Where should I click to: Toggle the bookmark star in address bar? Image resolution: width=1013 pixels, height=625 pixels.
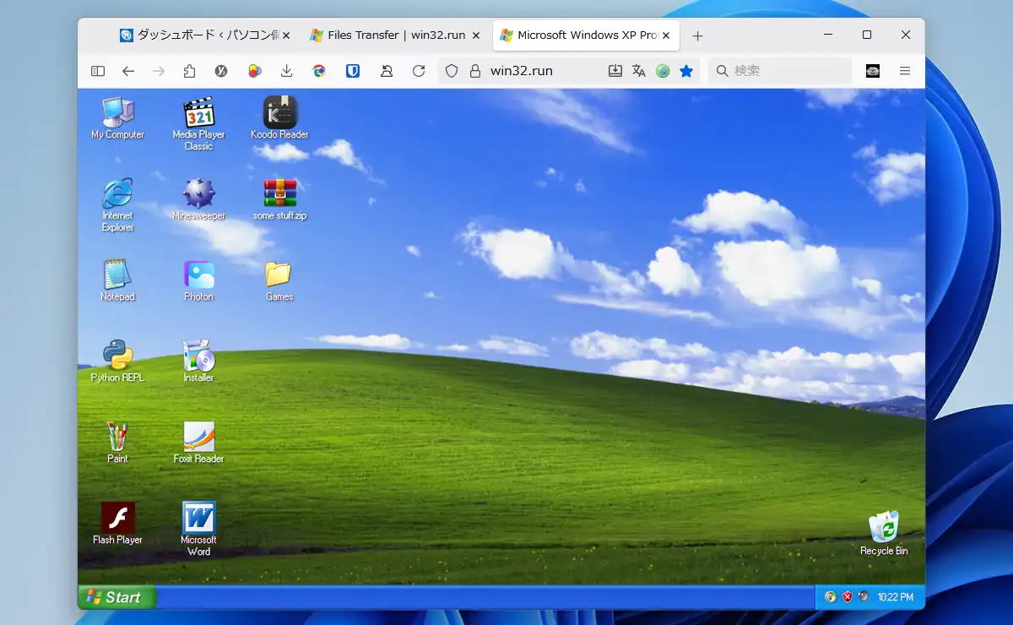[686, 71]
